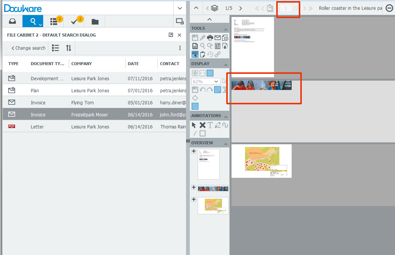Select the arrow pointer annotation tool
395x255 pixels.
(194, 125)
